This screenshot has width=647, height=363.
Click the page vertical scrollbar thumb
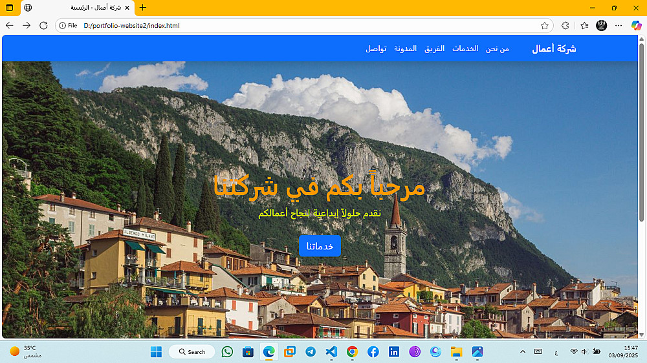pyautogui.click(x=641, y=132)
